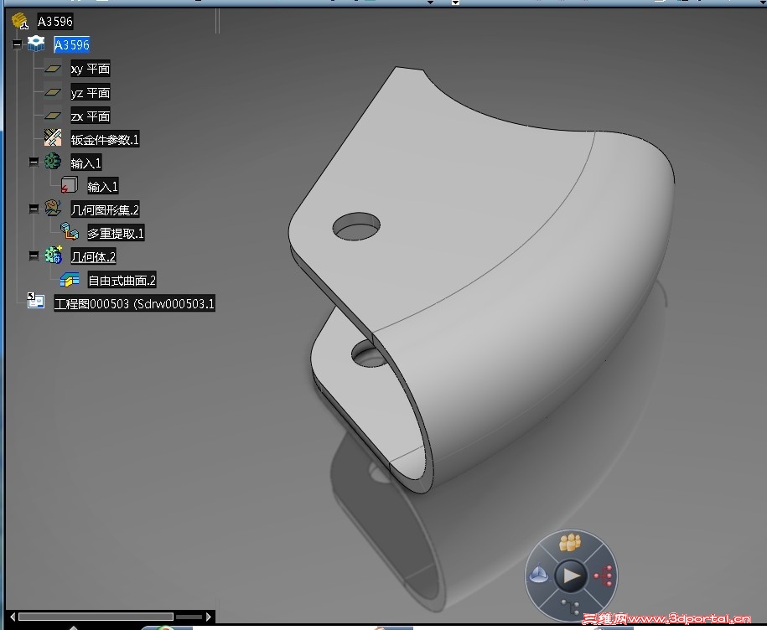Collapse the highlighted A3596 part node
Viewport: 767px width, 630px height.
tap(17, 44)
